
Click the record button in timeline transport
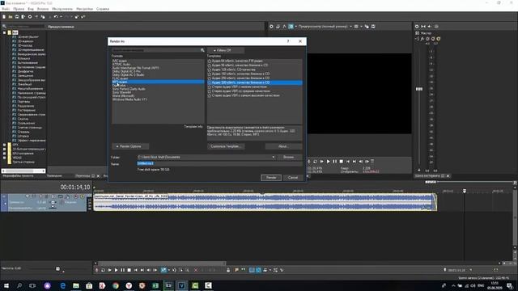tap(96, 270)
